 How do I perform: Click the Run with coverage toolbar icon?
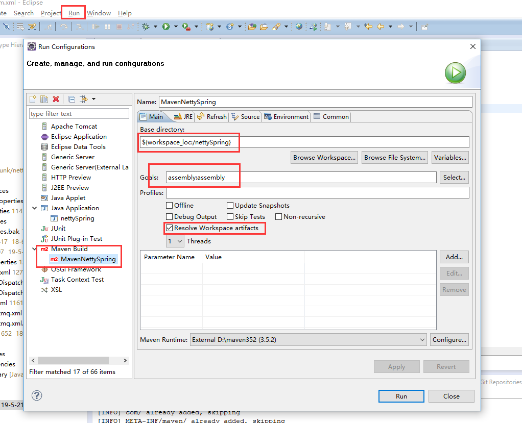[x=186, y=27]
